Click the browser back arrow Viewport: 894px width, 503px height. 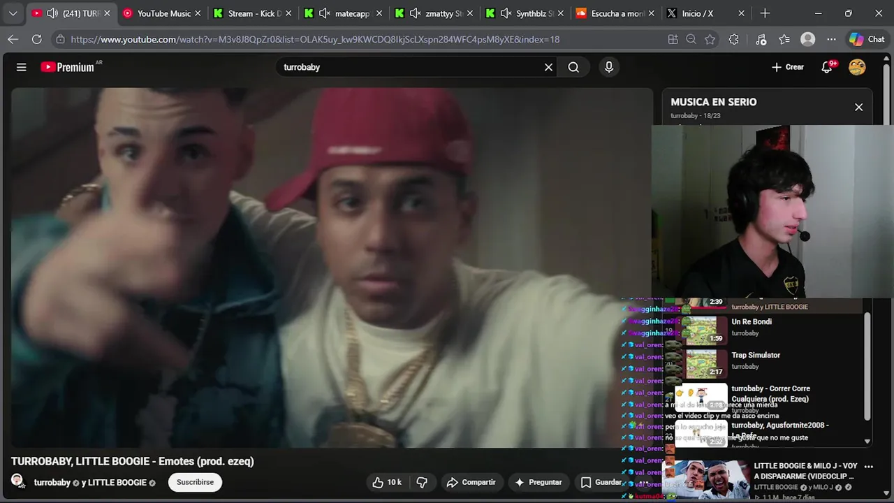click(x=13, y=40)
